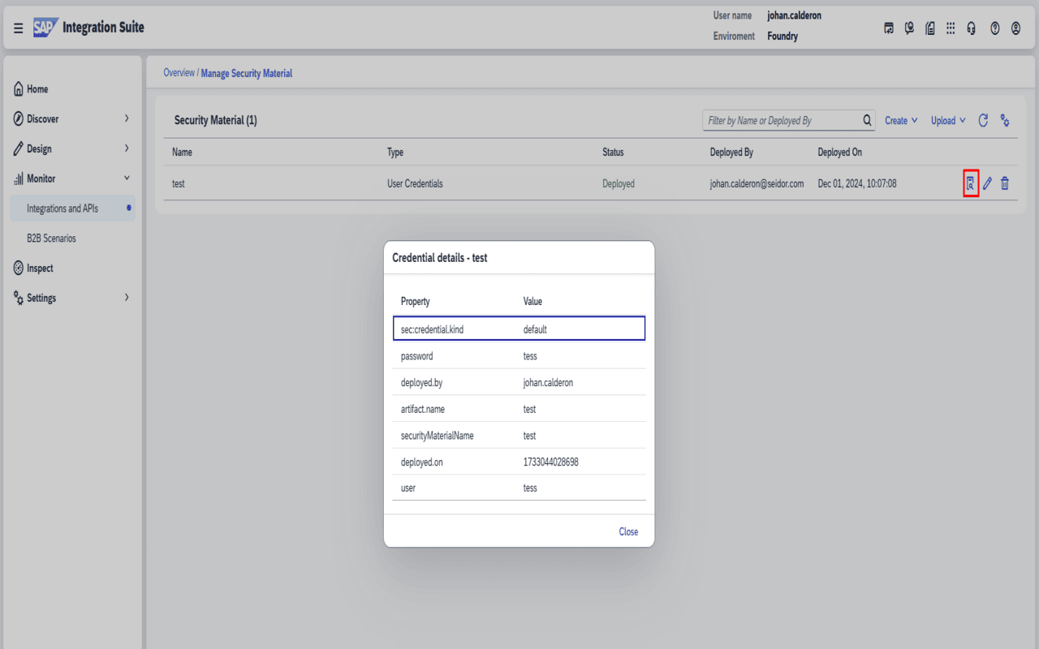The width and height of the screenshot is (1039, 649).
Task: Navigate to Overview via the breadcrumb
Action: pos(179,72)
